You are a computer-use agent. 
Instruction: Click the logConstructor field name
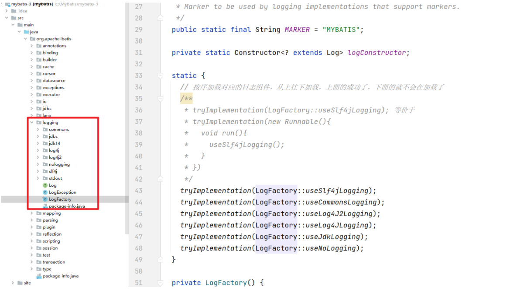pyautogui.click(x=377, y=53)
